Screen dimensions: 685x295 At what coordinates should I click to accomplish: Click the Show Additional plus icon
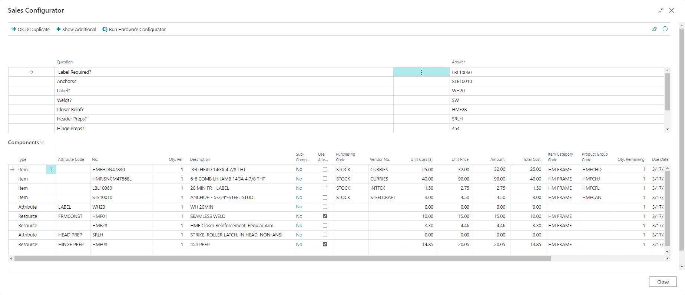coord(59,29)
